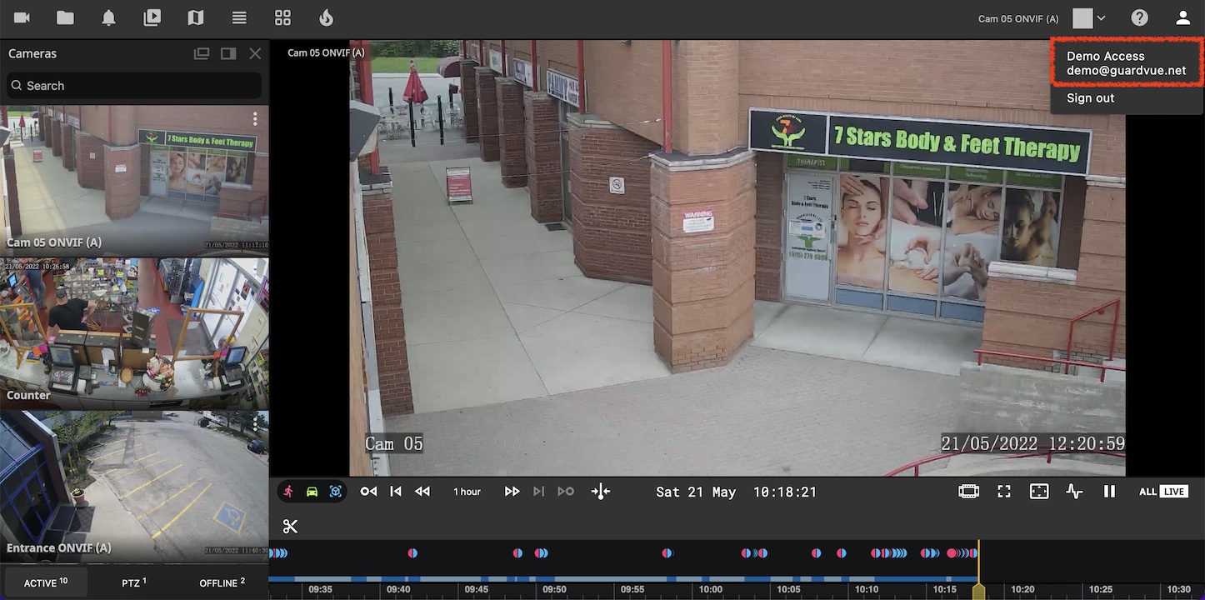Close the Cameras panel
Viewport: 1205px width, 600px height.
pyautogui.click(x=255, y=53)
